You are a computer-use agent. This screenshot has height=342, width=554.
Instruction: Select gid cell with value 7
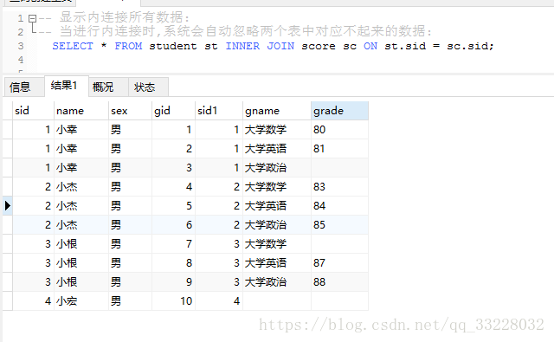click(x=173, y=244)
